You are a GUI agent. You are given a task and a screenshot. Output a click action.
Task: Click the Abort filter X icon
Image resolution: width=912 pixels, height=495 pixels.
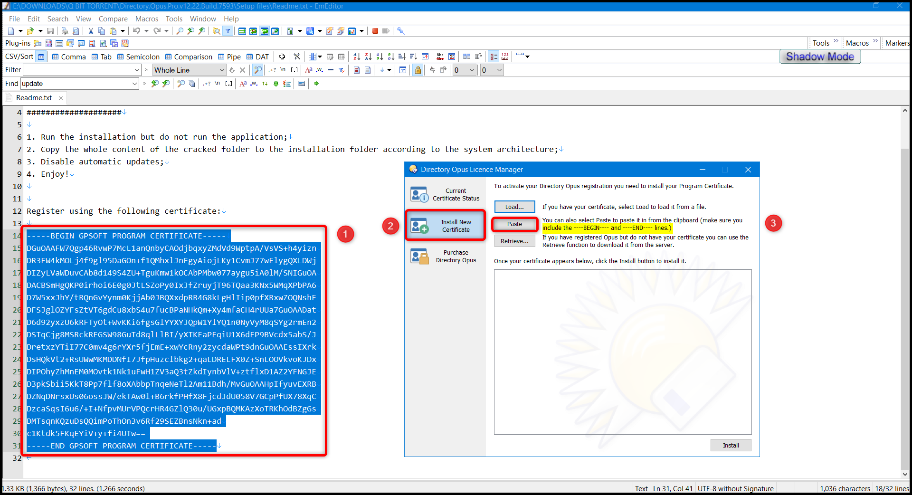[242, 70]
